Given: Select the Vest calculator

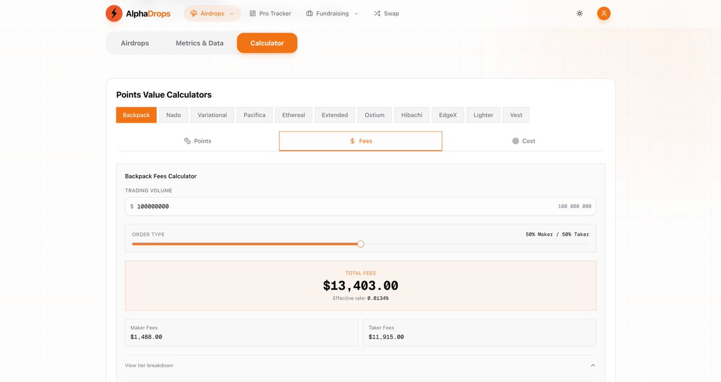Looking at the screenshot, I should coord(516,115).
